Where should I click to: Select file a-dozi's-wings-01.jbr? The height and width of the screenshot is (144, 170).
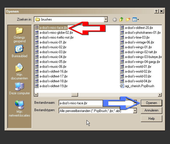click(136, 47)
